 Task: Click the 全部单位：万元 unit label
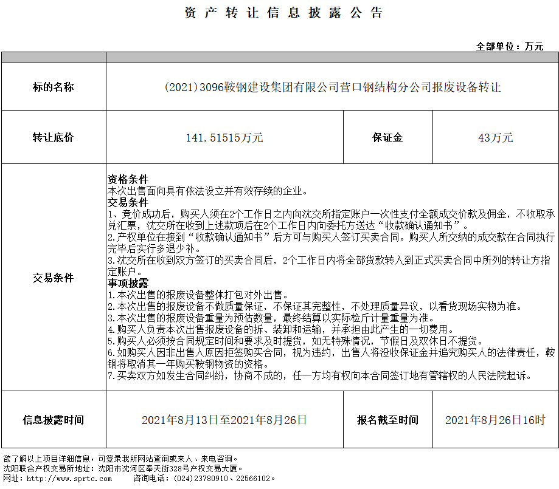[x=509, y=46]
